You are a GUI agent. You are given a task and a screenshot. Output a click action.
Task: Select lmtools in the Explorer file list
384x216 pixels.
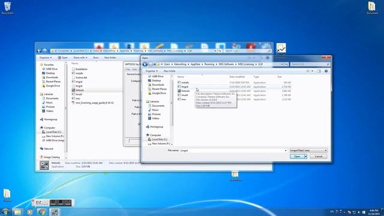78,90
